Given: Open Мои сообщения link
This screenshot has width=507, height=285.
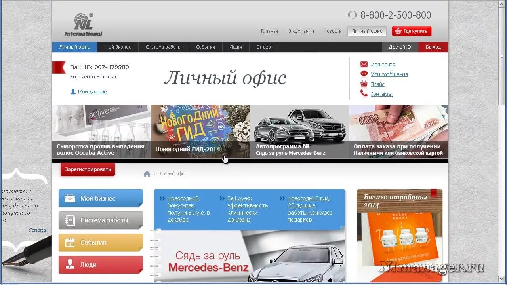Looking at the screenshot, I should tap(389, 74).
